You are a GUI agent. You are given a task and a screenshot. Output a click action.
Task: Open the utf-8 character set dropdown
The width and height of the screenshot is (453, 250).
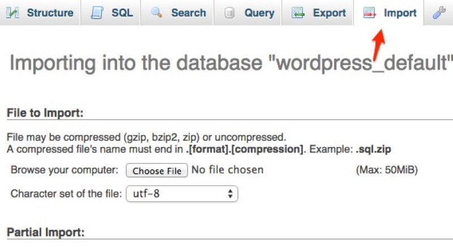[x=181, y=194]
